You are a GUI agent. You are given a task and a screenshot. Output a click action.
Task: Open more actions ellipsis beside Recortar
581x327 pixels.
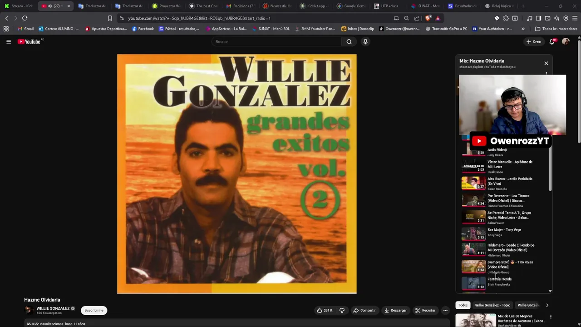445,310
